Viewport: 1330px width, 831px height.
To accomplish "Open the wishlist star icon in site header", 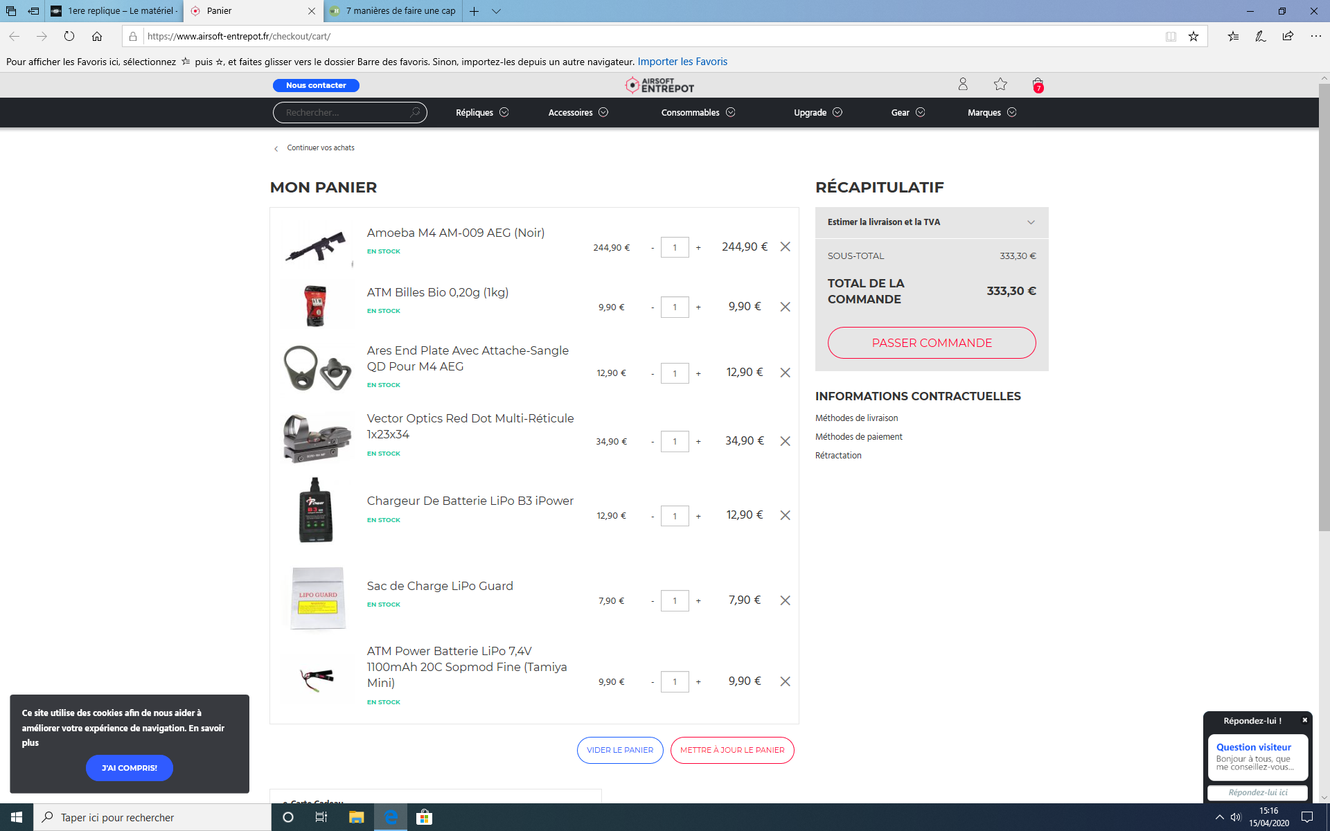I will (x=1000, y=84).
